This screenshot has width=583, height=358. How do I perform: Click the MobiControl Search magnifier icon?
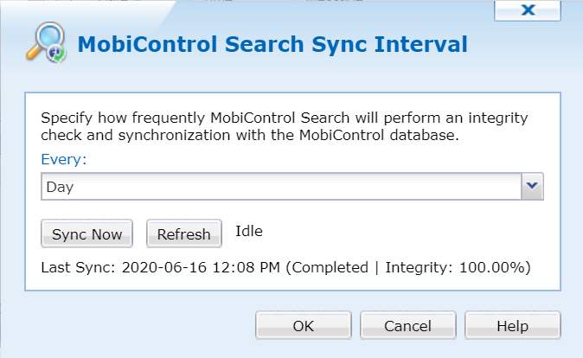click(42, 43)
